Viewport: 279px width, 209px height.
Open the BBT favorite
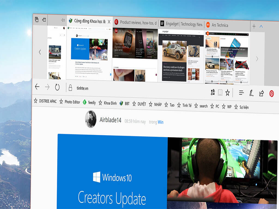point(125,103)
